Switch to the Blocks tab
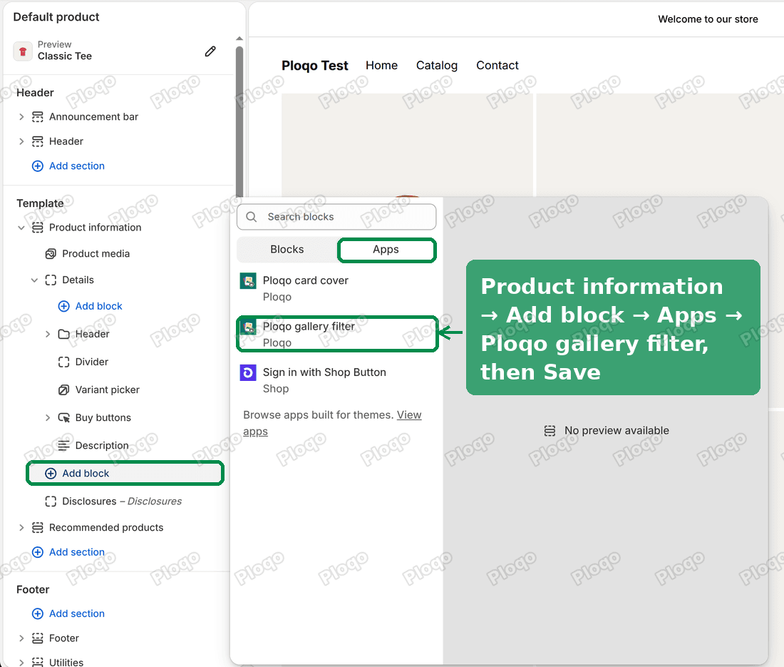This screenshot has height=667, width=784. pyautogui.click(x=287, y=249)
